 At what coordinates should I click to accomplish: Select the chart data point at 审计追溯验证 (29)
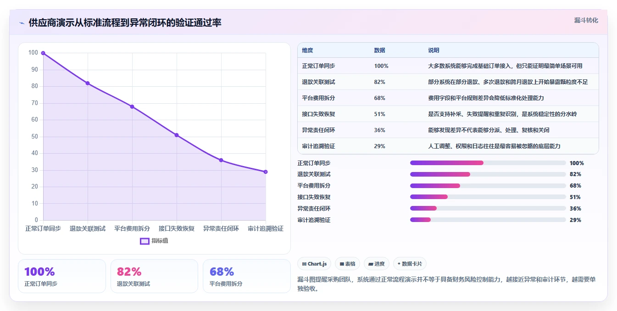[x=266, y=172]
